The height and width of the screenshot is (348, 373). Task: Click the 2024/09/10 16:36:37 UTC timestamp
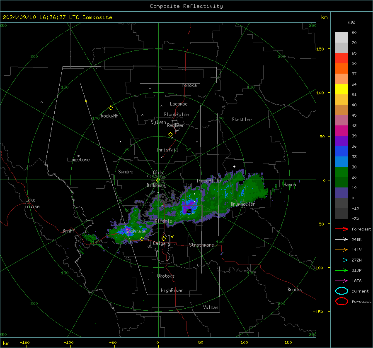(x=57, y=17)
